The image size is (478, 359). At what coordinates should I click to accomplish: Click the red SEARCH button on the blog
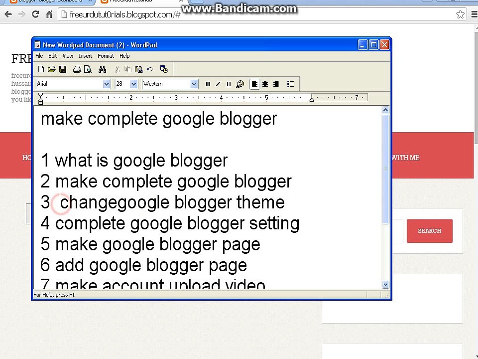coord(430,231)
